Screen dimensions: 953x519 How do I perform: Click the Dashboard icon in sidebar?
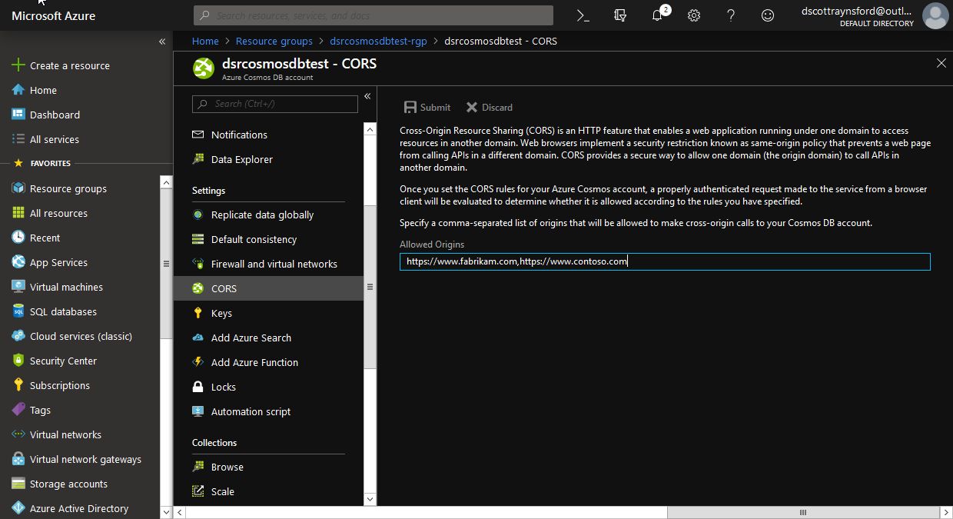pyautogui.click(x=18, y=115)
